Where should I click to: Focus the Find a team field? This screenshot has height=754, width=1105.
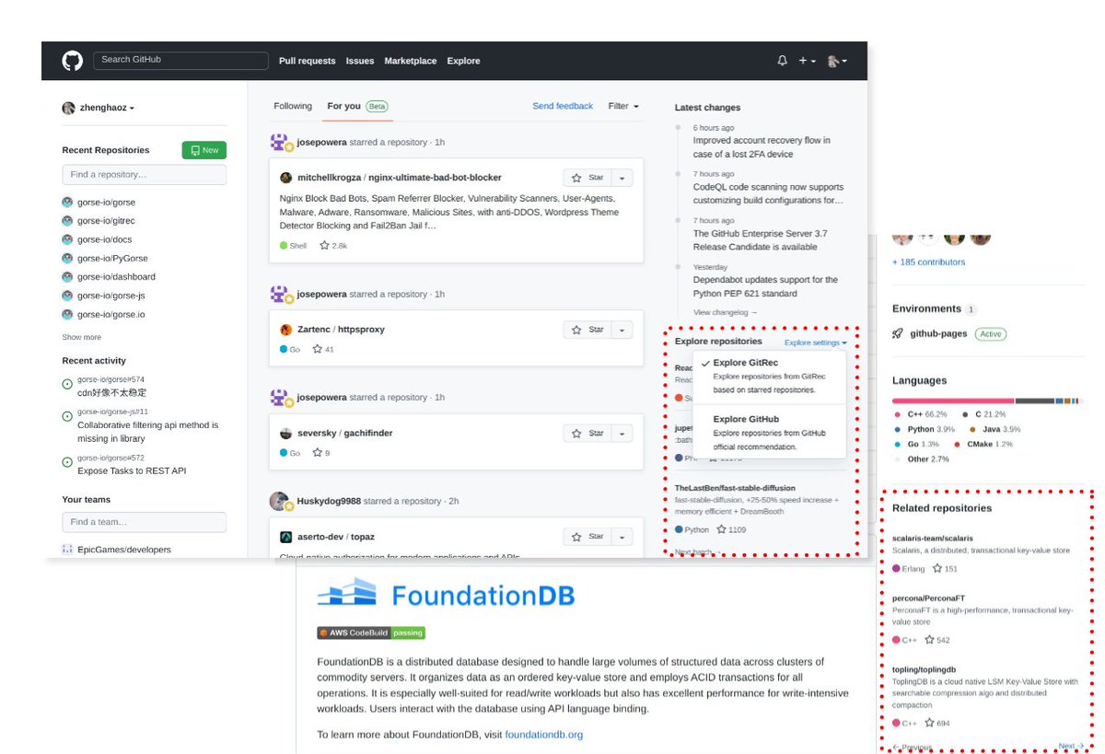pos(144,522)
